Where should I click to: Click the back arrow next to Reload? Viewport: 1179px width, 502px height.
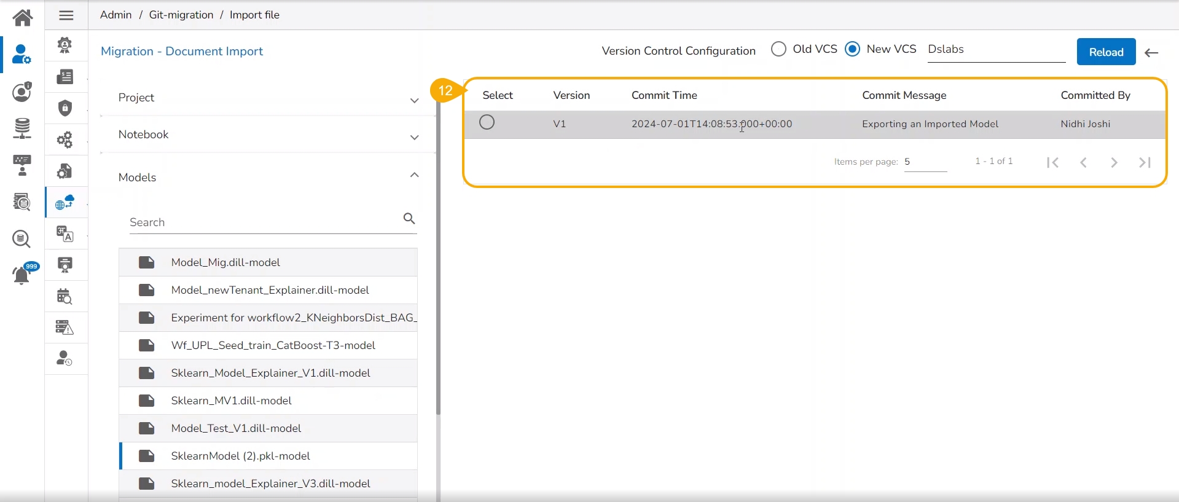(1152, 53)
